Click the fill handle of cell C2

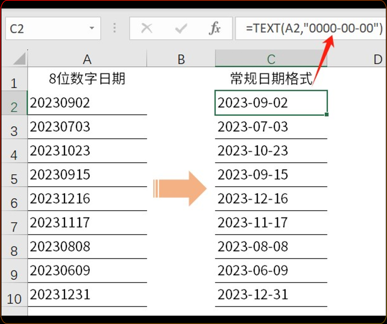tap(327, 114)
